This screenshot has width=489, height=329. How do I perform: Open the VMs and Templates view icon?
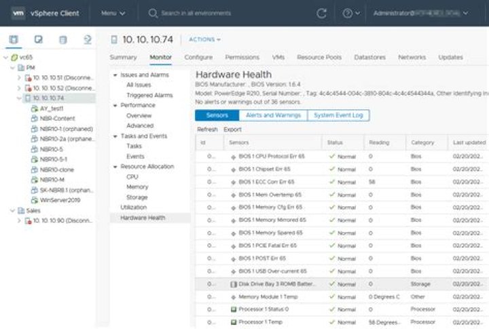tap(38, 39)
